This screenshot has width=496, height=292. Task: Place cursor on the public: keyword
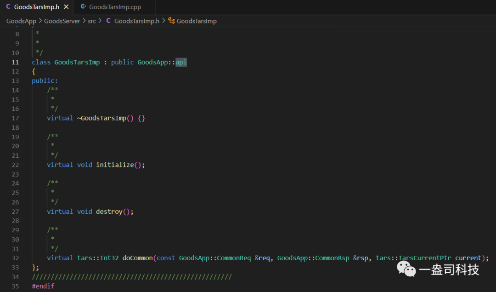45,81
